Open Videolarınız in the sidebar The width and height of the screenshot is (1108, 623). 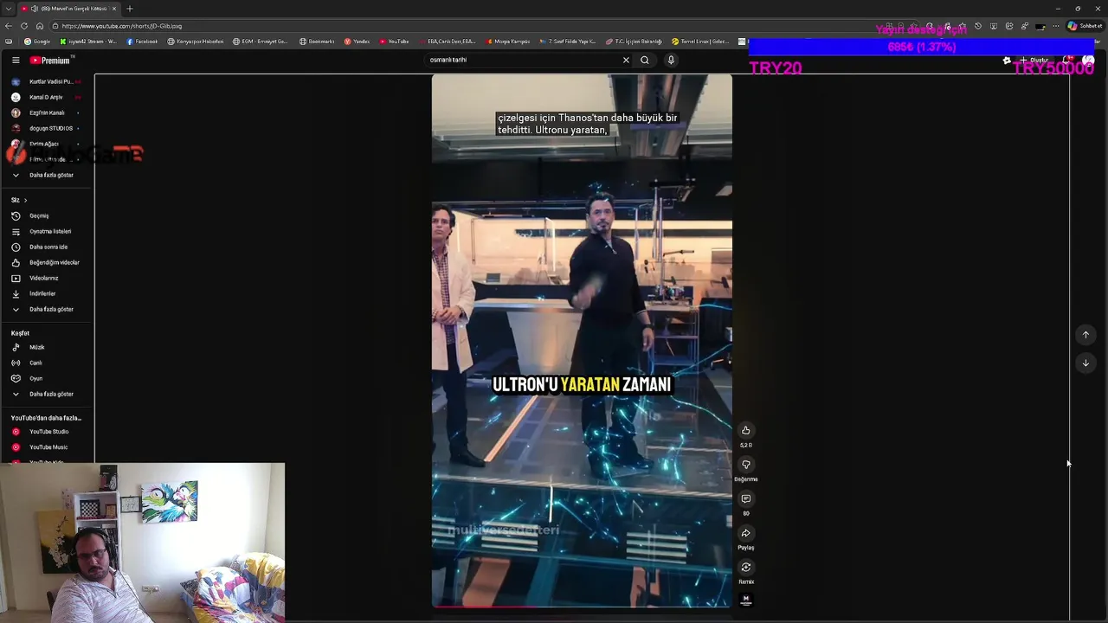pyautogui.click(x=47, y=279)
